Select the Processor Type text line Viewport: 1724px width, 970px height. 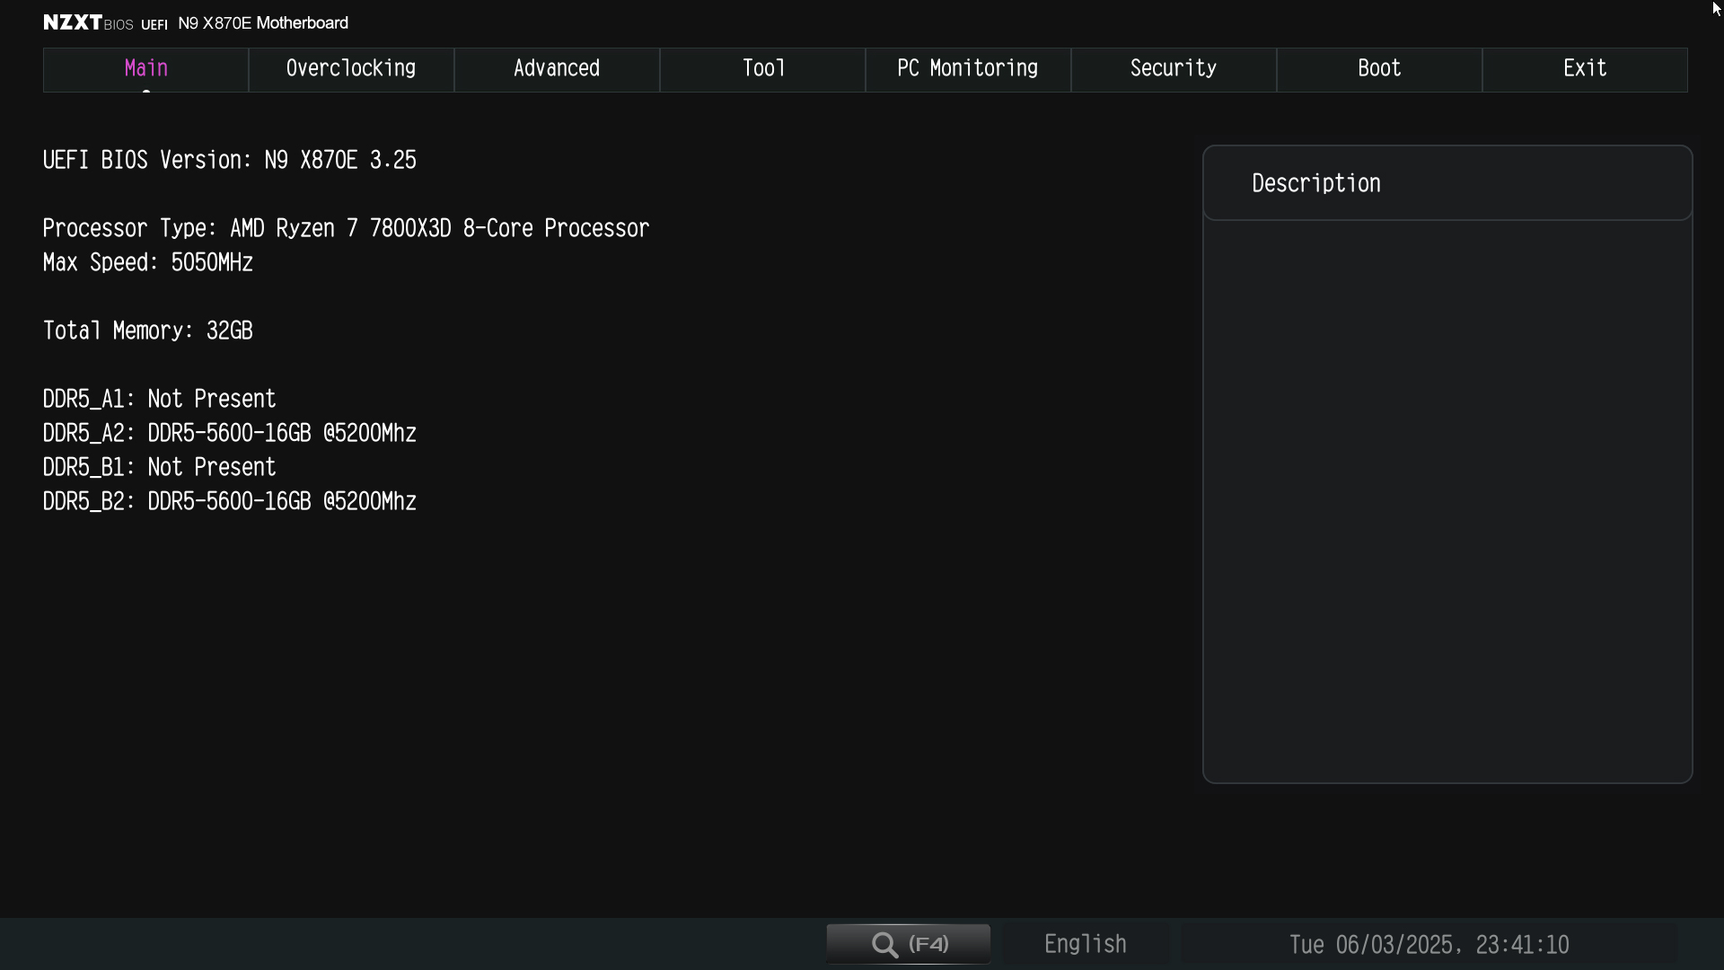[346, 229]
